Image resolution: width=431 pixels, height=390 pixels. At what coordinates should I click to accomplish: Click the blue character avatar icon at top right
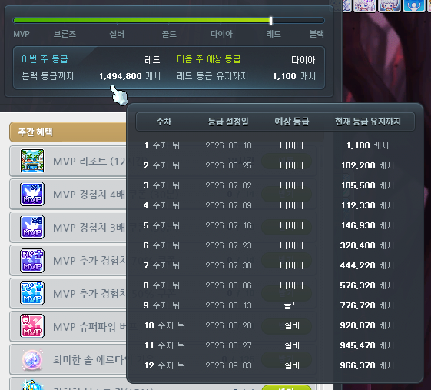[x=413, y=5]
